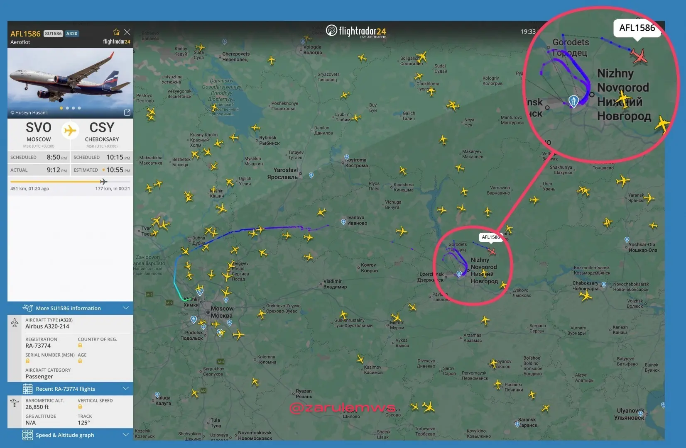Click the airport pin at Yoshkar-Ola
This screenshot has height=448, width=686.
[x=627, y=240]
